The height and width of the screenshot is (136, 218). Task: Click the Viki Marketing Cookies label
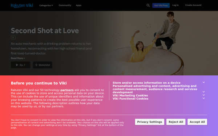(x=130, y=95)
